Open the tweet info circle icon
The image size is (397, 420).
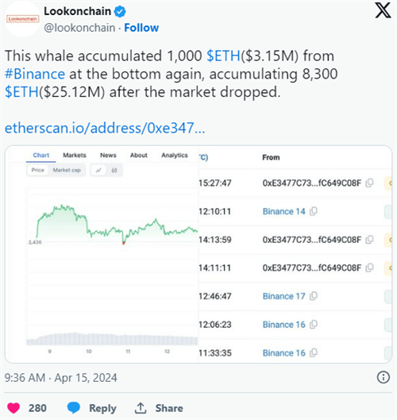tap(384, 377)
